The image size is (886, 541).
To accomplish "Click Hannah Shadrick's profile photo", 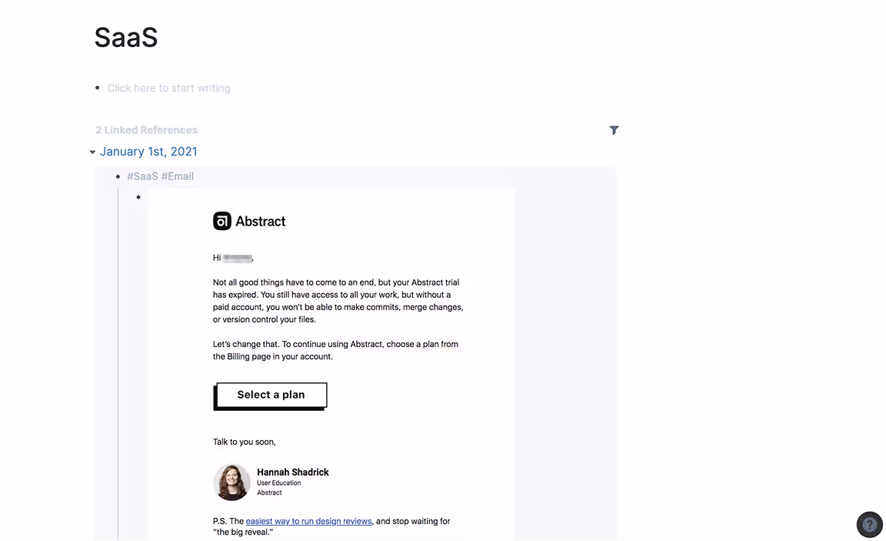I will tap(231, 483).
